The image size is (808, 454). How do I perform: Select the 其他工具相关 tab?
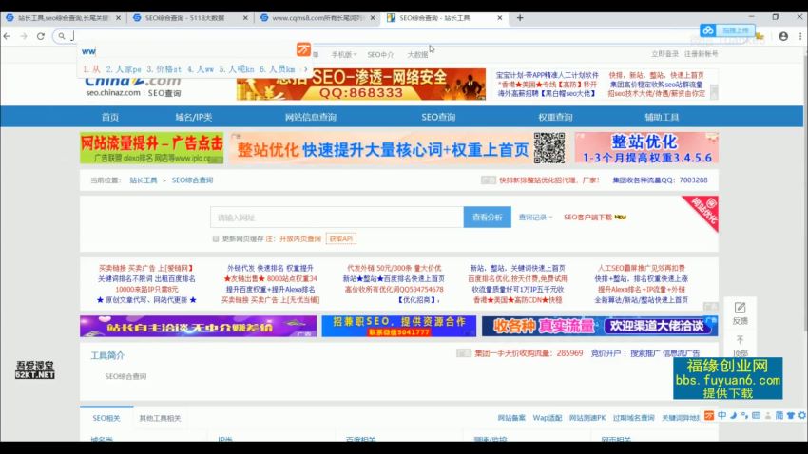point(160,418)
